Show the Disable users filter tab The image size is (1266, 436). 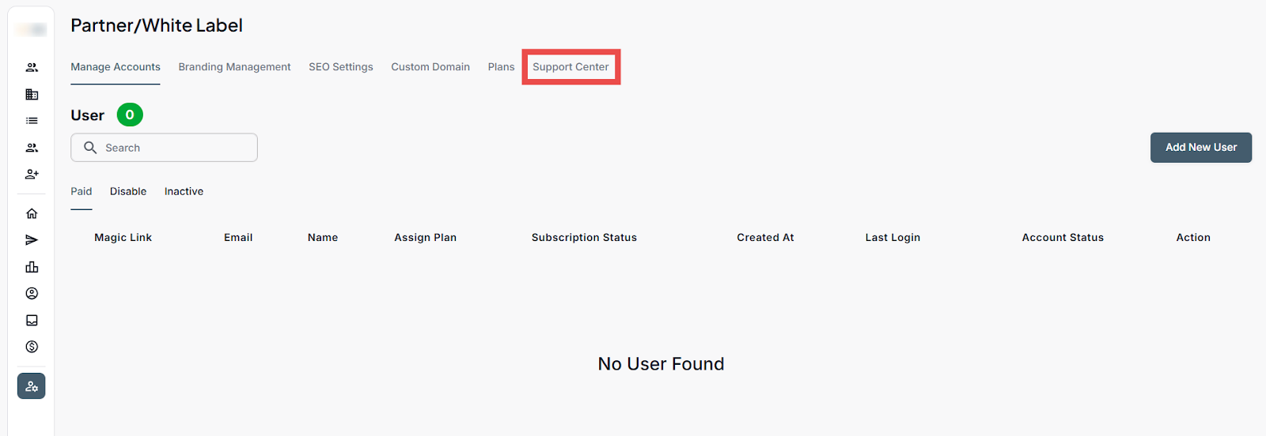click(x=128, y=191)
